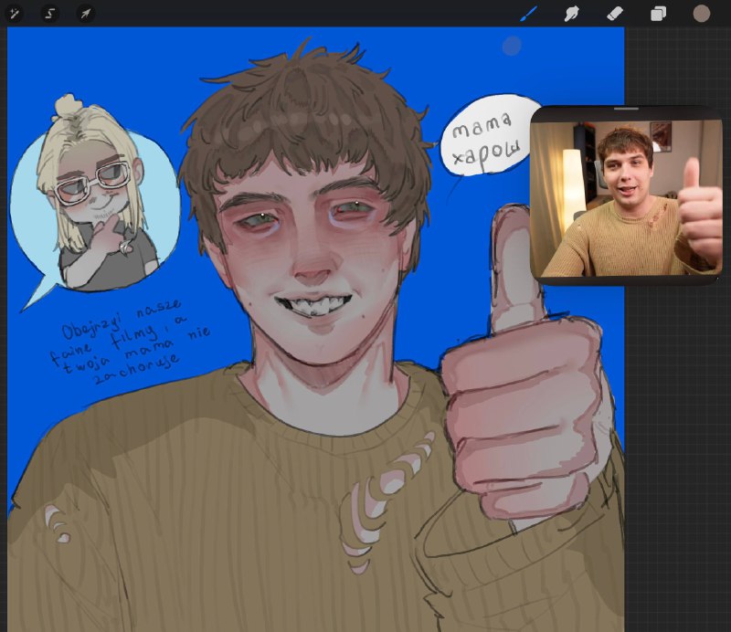Image resolution: width=731 pixels, height=632 pixels.
Task: Select the Eraser tool
Action: tap(615, 14)
